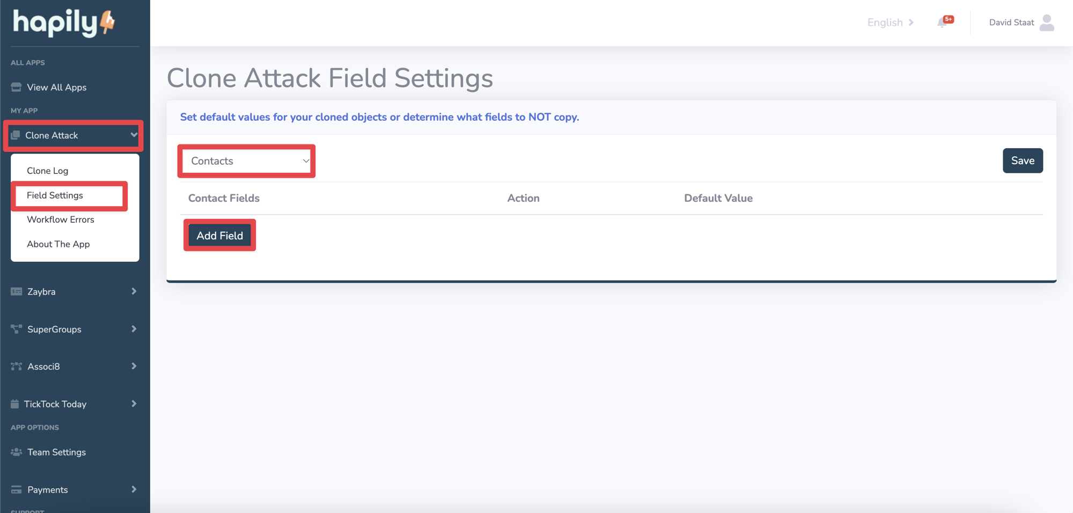Screen dimensions: 1073x513
Task: Click the Save button
Action: [1023, 160]
